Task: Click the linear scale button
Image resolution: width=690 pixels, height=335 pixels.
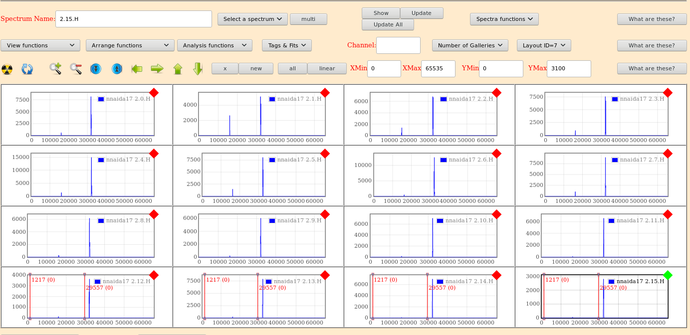Action: [327, 68]
